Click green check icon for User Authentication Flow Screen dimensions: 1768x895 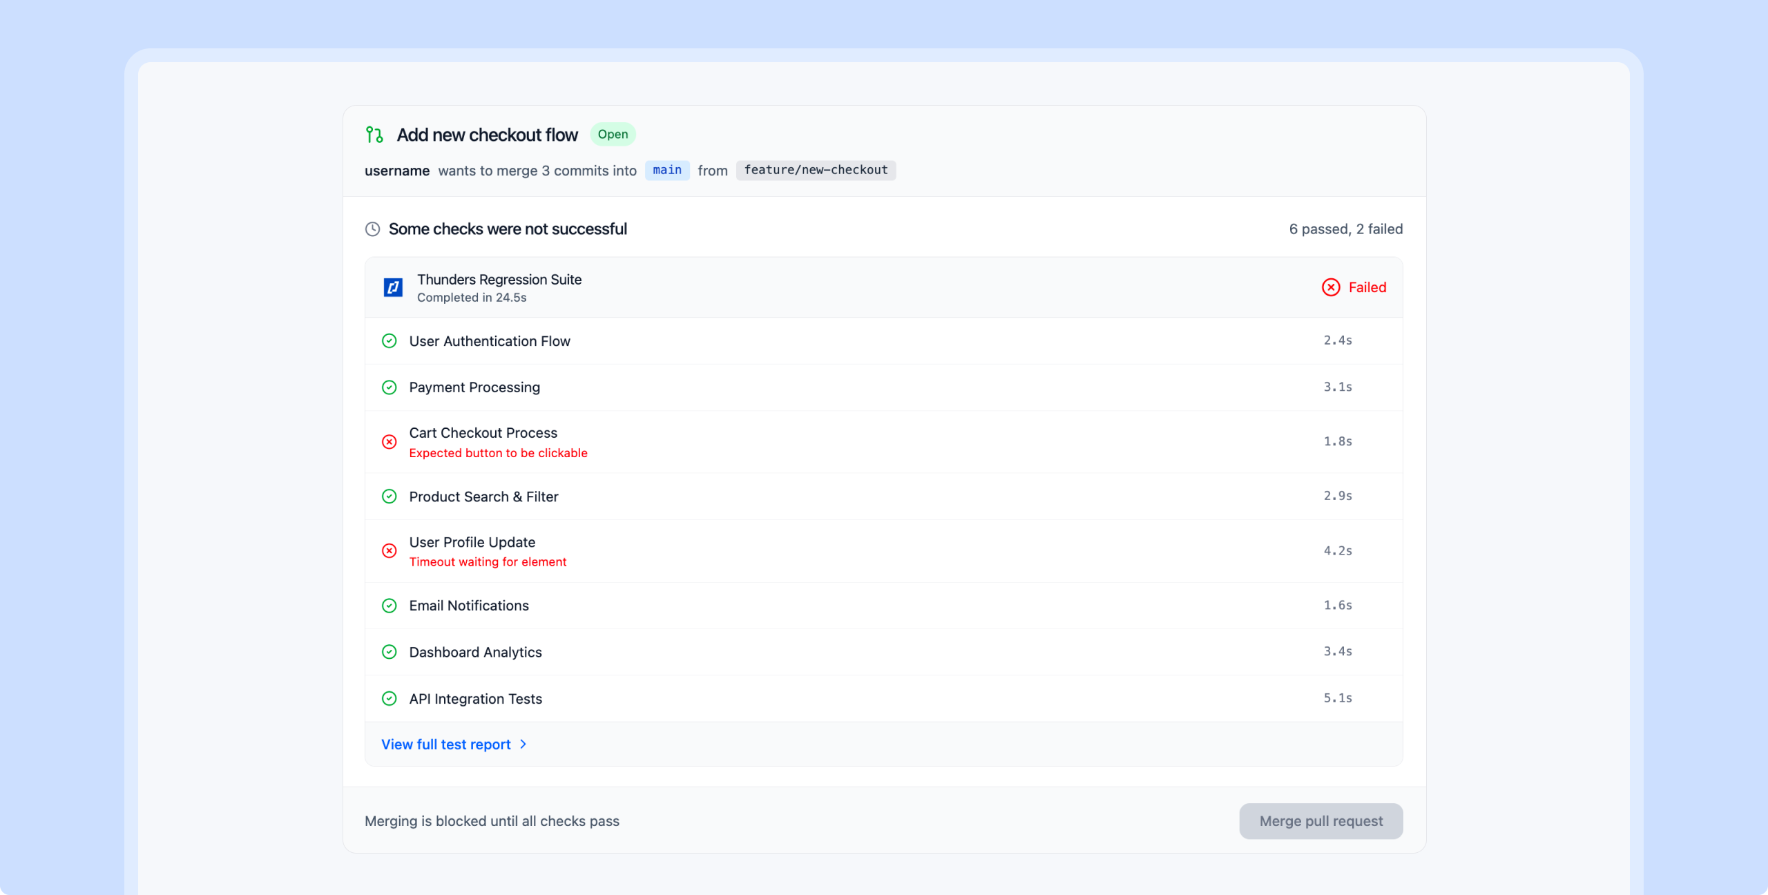(390, 341)
